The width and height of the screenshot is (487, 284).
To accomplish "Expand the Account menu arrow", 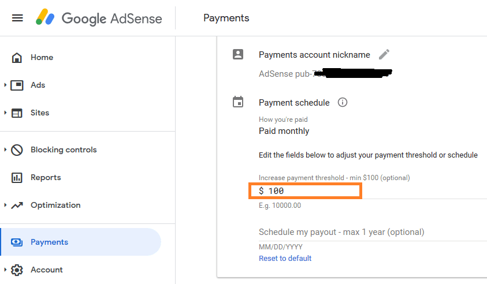I will pos(5,270).
